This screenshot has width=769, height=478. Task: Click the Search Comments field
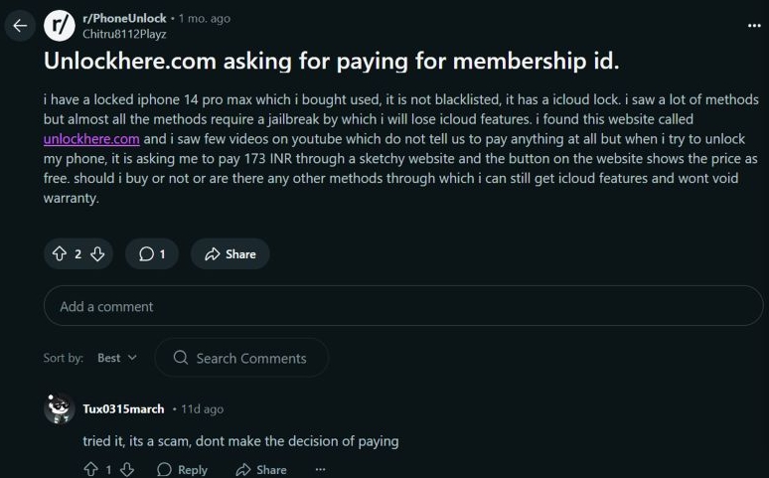click(241, 358)
